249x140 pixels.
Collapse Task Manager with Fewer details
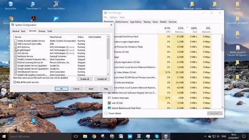tap(112, 113)
